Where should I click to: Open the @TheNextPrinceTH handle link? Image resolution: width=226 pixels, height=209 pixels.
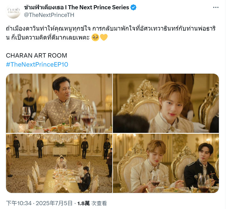tap(49, 15)
